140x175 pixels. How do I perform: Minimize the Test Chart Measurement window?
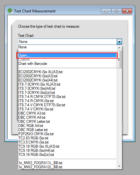tap(106, 11)
